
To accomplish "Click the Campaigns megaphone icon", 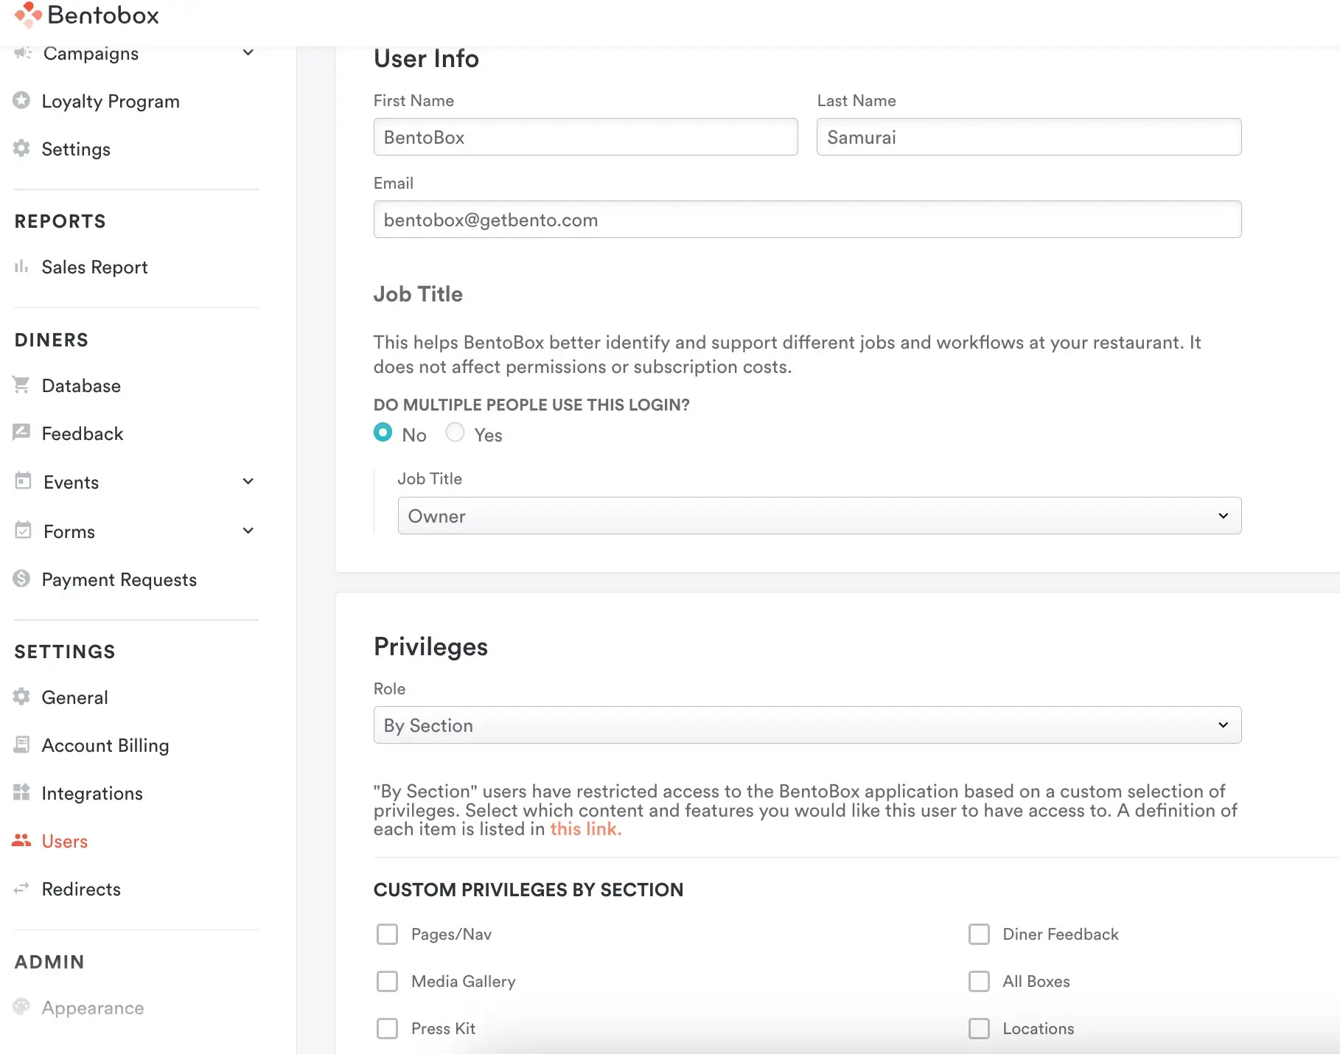I will (x=23, y=53).
